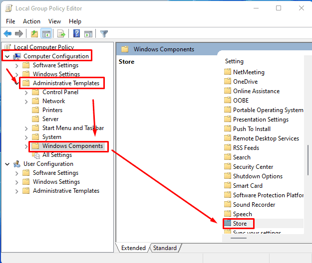
Task: Click the NetMeeting folder icon
Action: pos(228,72)
